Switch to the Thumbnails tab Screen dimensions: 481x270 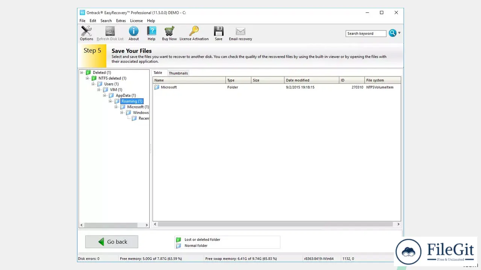[178, 73]
